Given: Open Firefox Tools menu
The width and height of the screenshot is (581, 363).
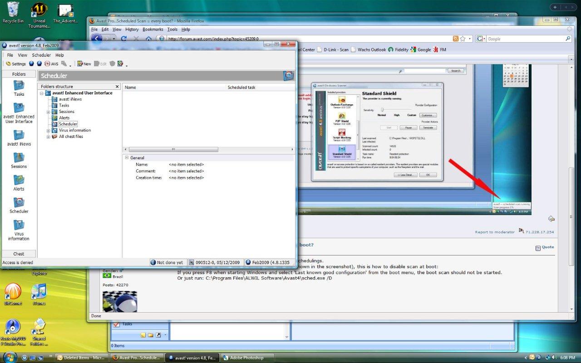Looking at the screenshot, I should point(172,29).
